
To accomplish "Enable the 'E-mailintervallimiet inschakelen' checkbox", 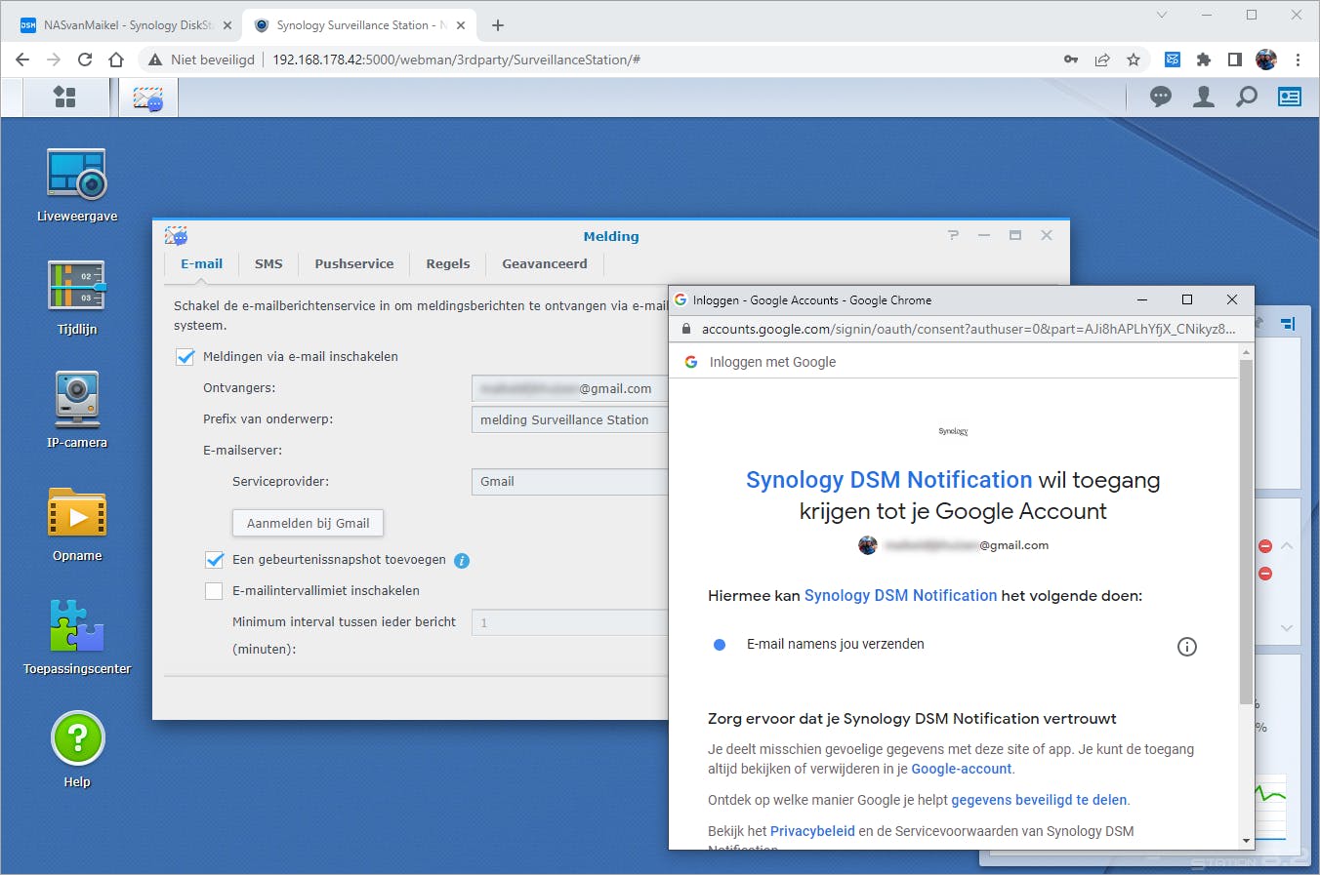I will click(x=215, y=591).
